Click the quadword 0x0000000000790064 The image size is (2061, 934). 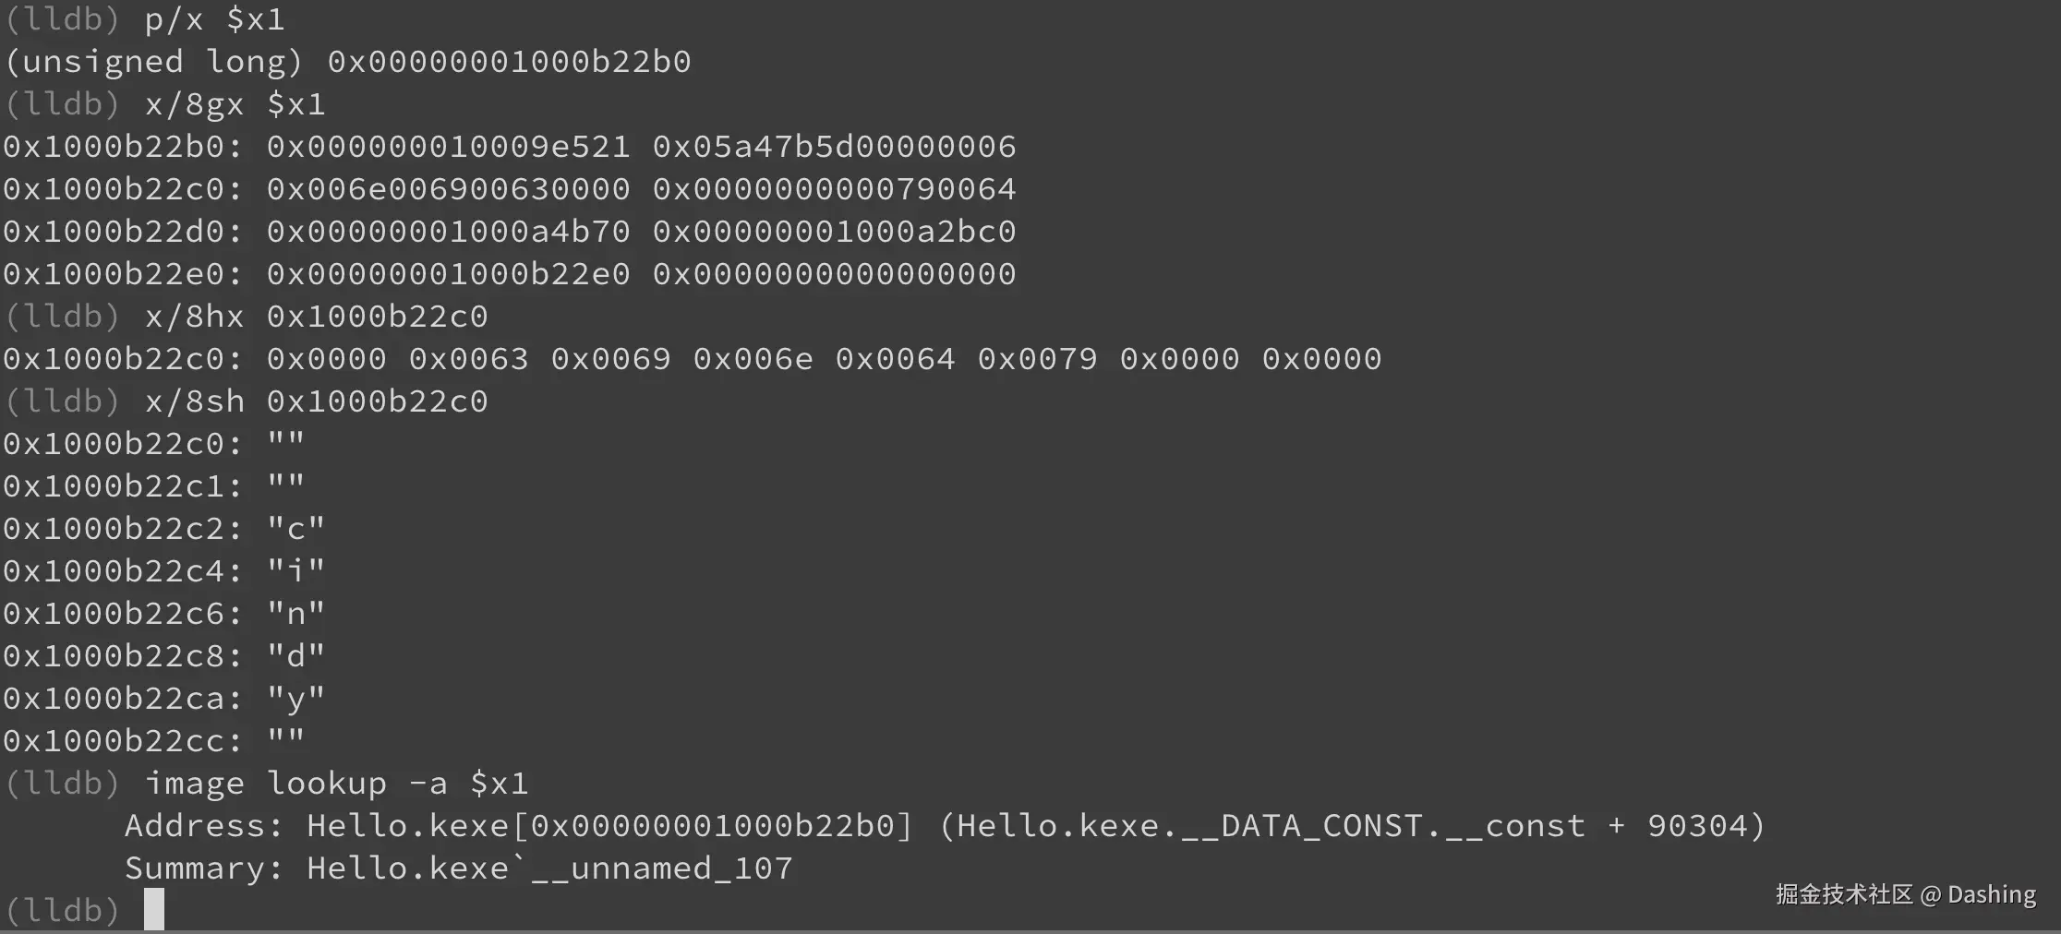coord(834,189)
